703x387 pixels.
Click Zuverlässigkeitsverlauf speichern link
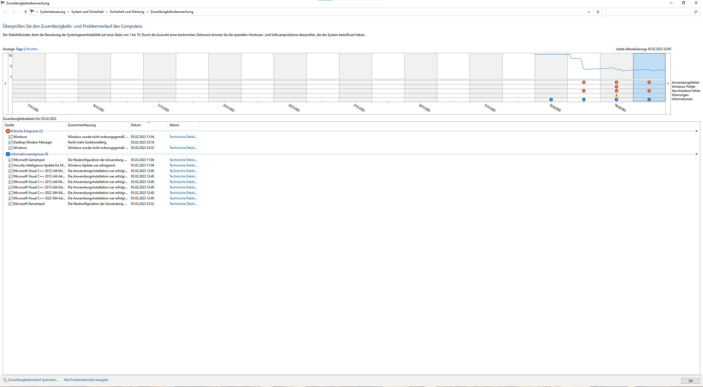(x=33, y=380)
